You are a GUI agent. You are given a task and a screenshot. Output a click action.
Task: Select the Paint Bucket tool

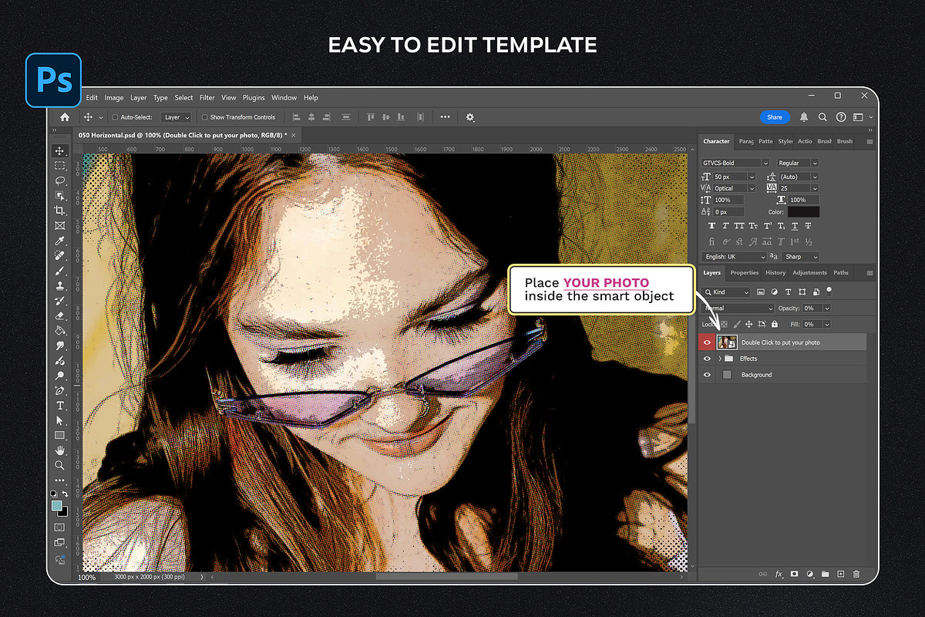[x=60, y=330]
